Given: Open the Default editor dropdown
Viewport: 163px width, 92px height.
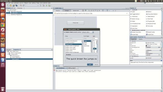Looking at the screenshot, I should [88, 32].
